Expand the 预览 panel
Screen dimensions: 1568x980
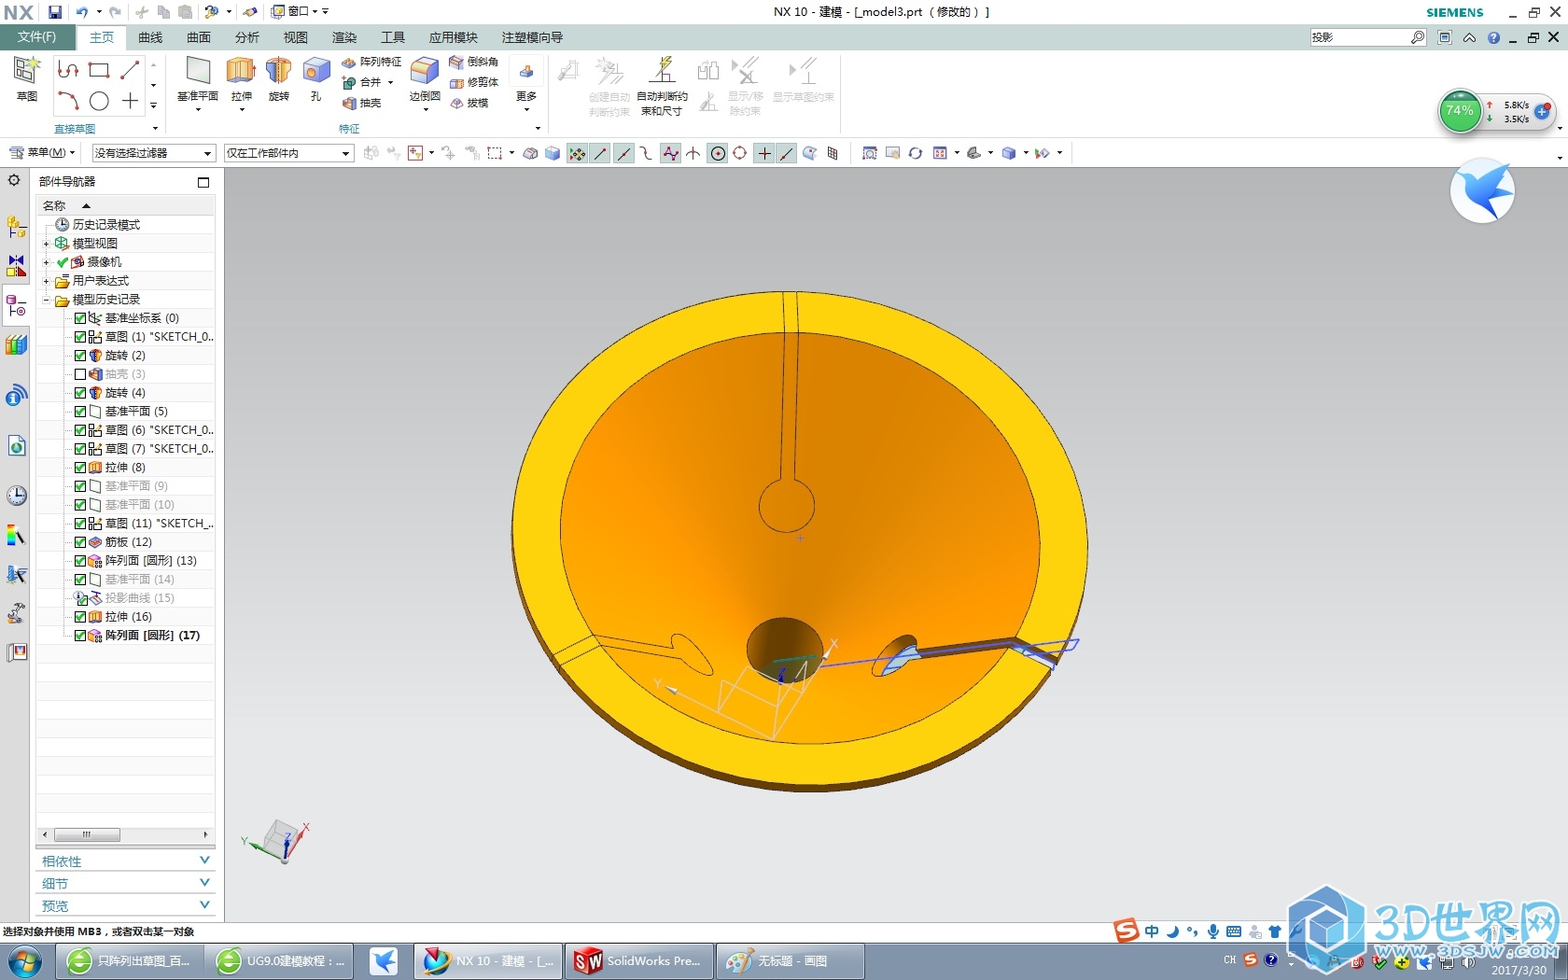click(x=125, y=905)
